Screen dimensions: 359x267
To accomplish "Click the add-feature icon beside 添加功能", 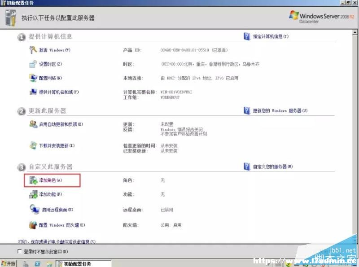I will (33, 194).
